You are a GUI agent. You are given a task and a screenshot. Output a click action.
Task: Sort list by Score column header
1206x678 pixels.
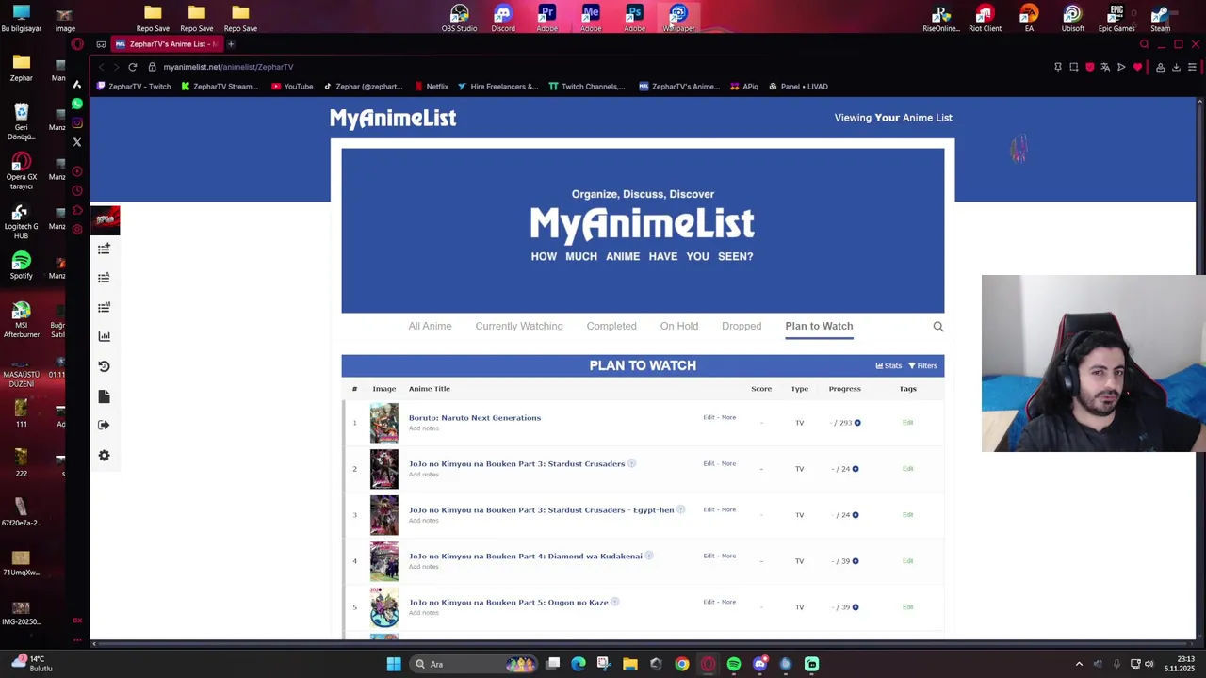[761, 388]
